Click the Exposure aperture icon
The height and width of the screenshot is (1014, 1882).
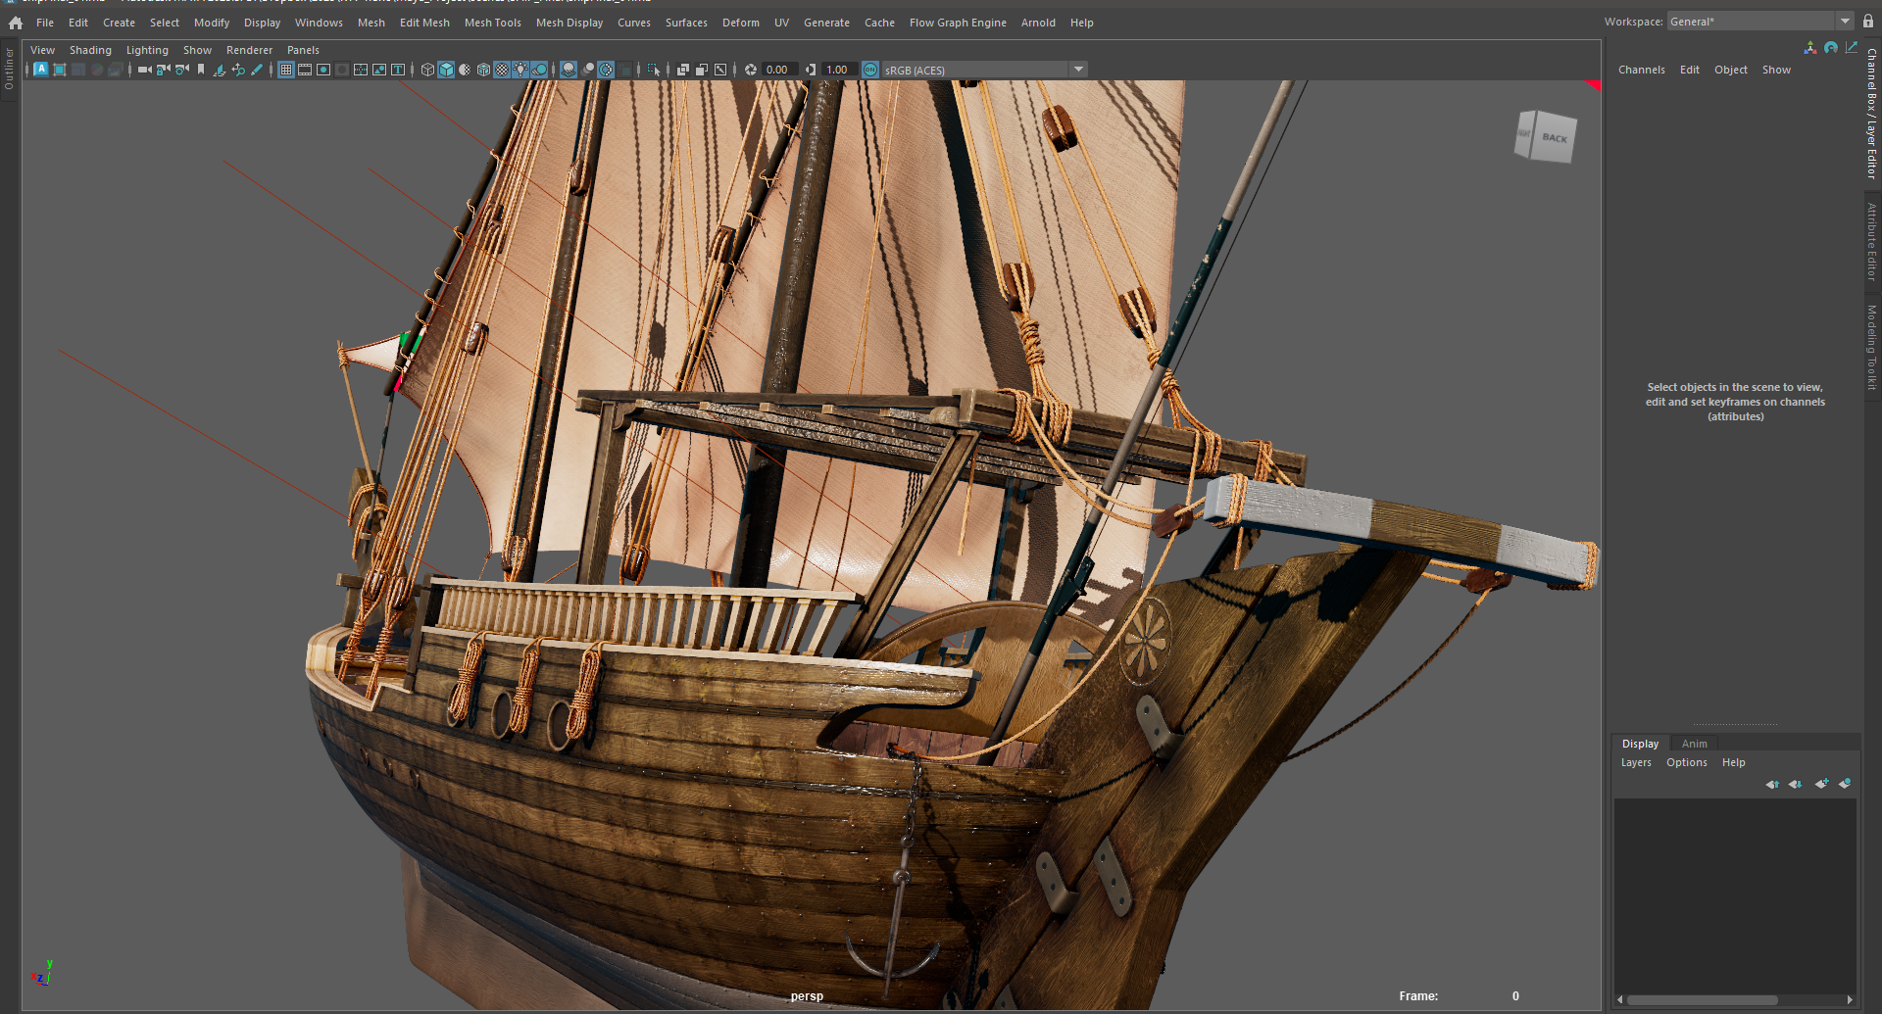click(x=751, y=70)
